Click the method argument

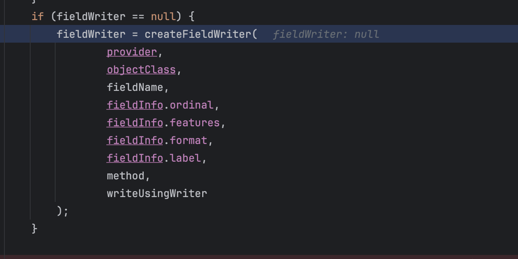(x=125, y=176)
